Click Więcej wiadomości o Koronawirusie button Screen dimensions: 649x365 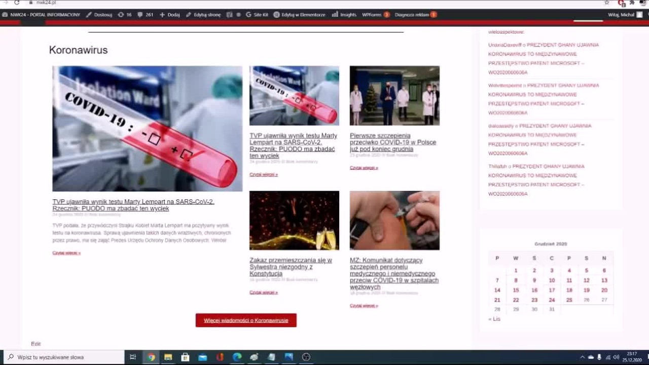click(x=246, y=320)
